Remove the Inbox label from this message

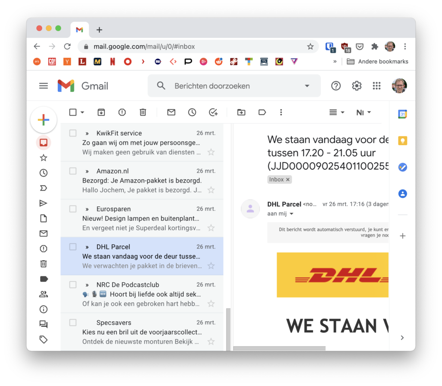click(x=287, y=180)
